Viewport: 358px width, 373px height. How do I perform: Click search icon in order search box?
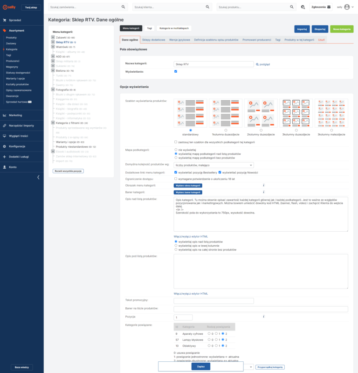(123, 7)
